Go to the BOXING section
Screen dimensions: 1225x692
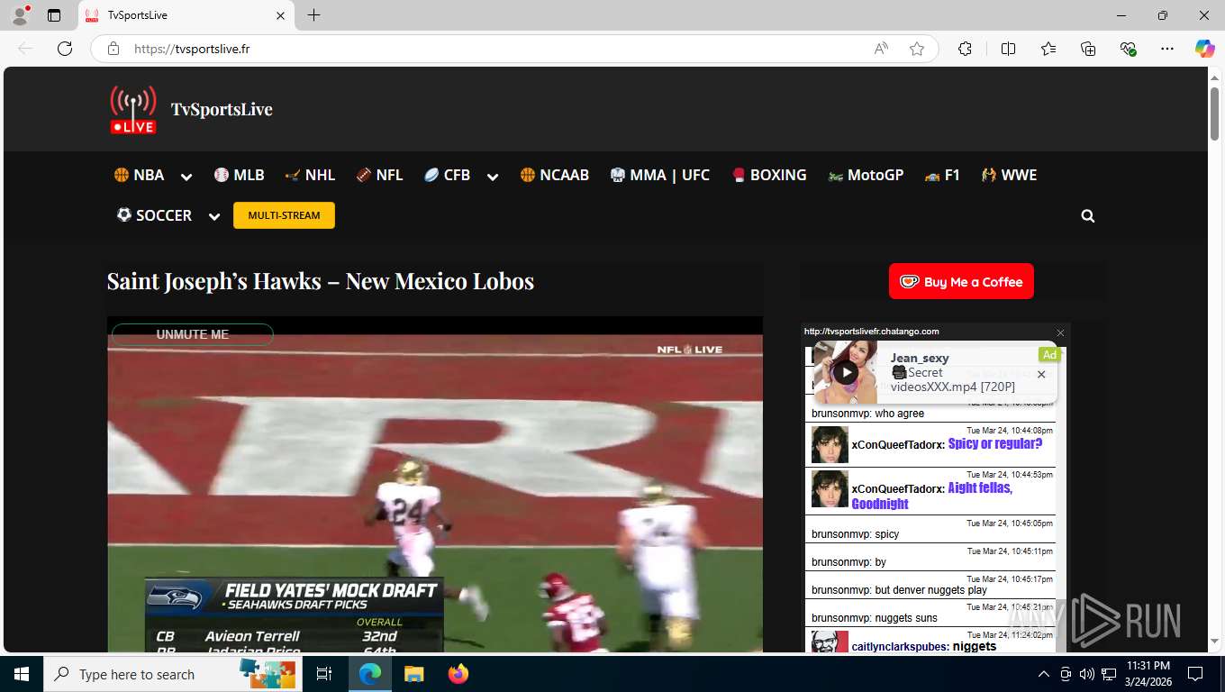[768, 175]
